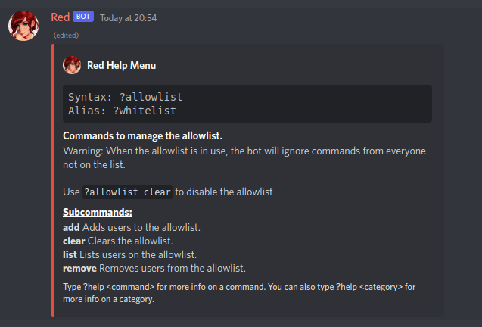The image size is (482, 327).
Task: Select the clear subcommand entry
Action: point(73,241)
